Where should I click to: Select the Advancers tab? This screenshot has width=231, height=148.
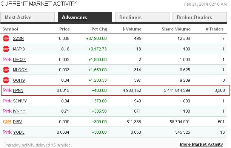pyautogui.click(x=85, y=17)
